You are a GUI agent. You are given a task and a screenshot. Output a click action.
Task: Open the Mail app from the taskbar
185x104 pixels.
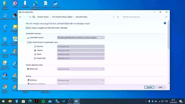[x=50, y=101]
